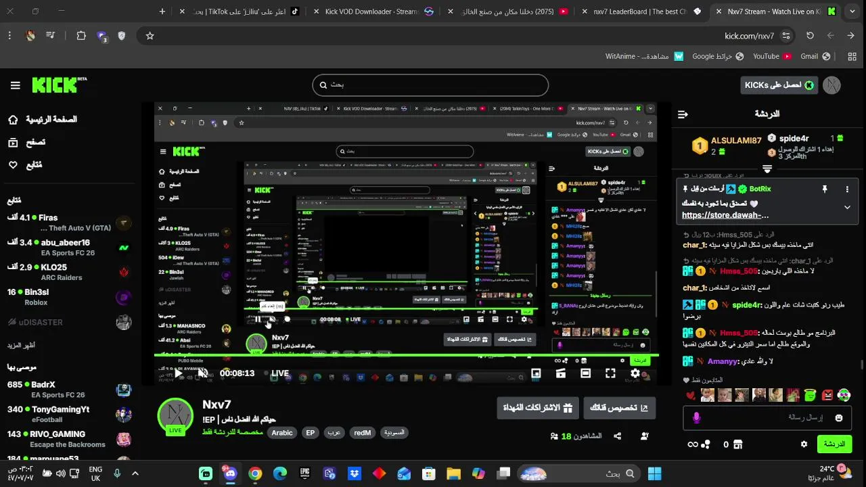Image resolution: width=866 pixels, height=487 pixels.
Task: Click the browse icon in sidebar
Action: tap(13, 142)
